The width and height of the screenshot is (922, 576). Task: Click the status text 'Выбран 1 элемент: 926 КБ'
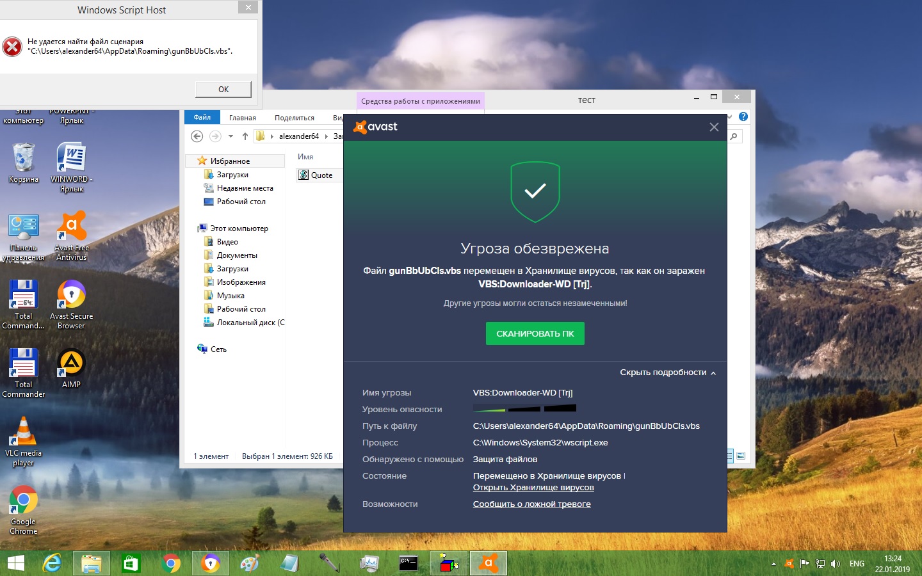point(287,456)
